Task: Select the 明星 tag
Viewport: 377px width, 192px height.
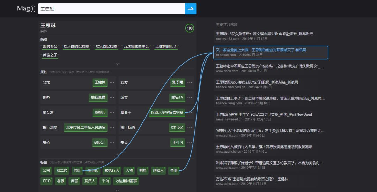Action: tap(143, 171)
